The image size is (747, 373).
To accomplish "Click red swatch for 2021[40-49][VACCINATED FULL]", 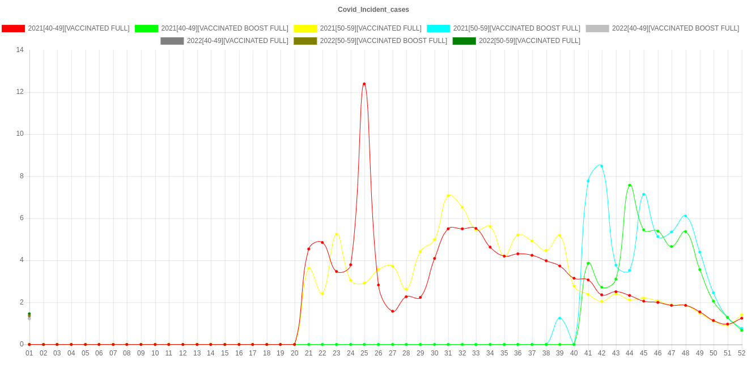I will click(14, 28).
